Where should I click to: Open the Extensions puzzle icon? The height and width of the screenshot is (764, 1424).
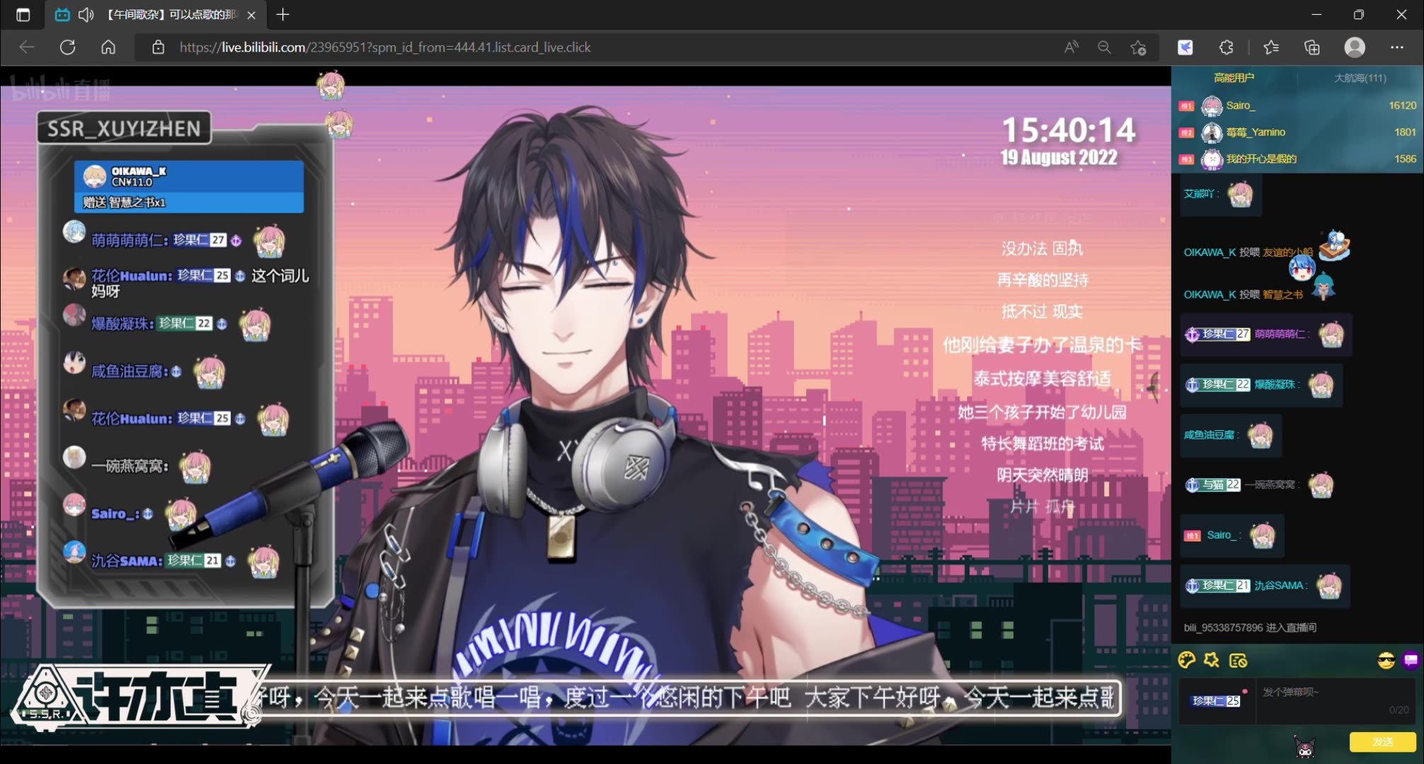[1227, 47]
